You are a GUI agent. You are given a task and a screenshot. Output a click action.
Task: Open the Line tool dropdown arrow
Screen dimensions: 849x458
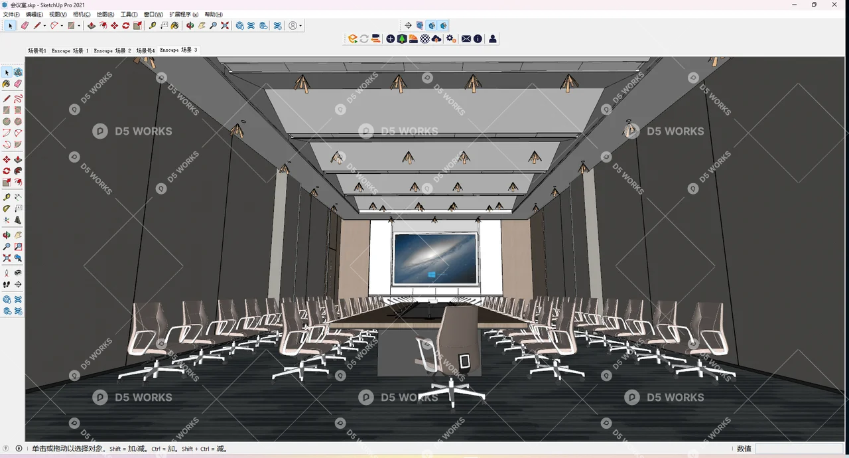click(x=44, y=25)
